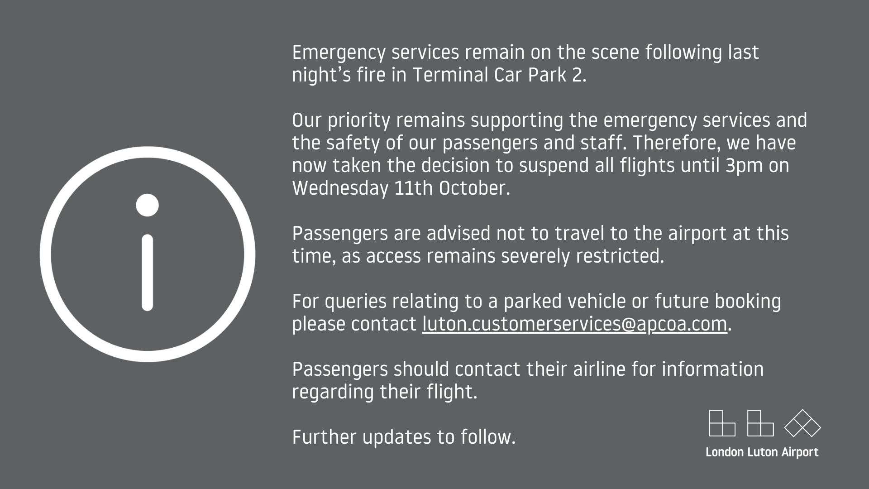Click the dot of the info symbol
Viewport: 869px width, 489px height.
click(x=147, y=205)
